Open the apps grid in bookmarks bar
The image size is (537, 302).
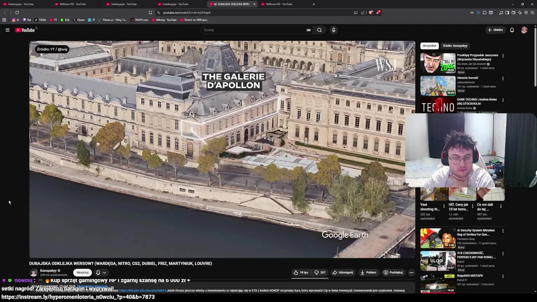[x=4, y=20]
